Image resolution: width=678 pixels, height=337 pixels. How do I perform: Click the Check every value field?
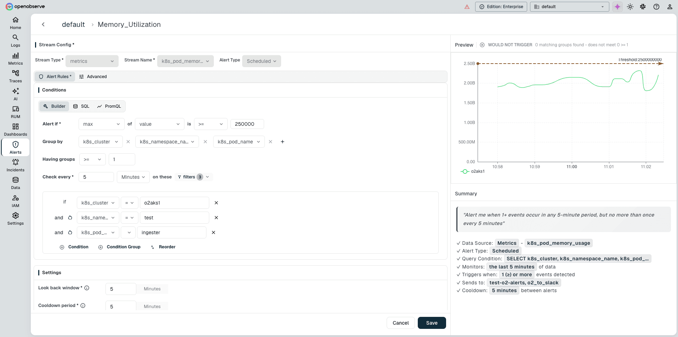pos(96,177)
